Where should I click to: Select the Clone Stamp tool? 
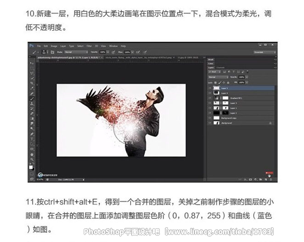click(x=32, y=103)
